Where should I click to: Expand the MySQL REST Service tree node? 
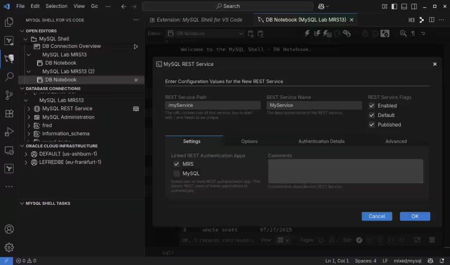point(29,109)
